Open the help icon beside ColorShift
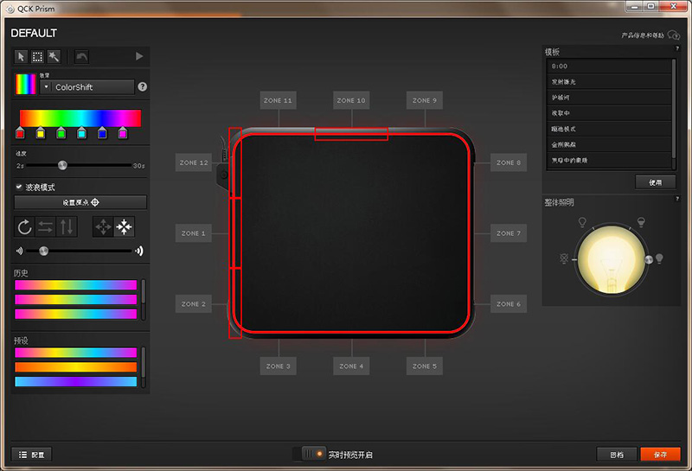692x471 pixels. coord(142,86)
